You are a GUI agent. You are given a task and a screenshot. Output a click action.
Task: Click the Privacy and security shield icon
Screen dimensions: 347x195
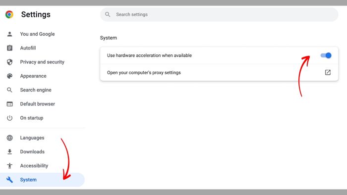point(9,62)
